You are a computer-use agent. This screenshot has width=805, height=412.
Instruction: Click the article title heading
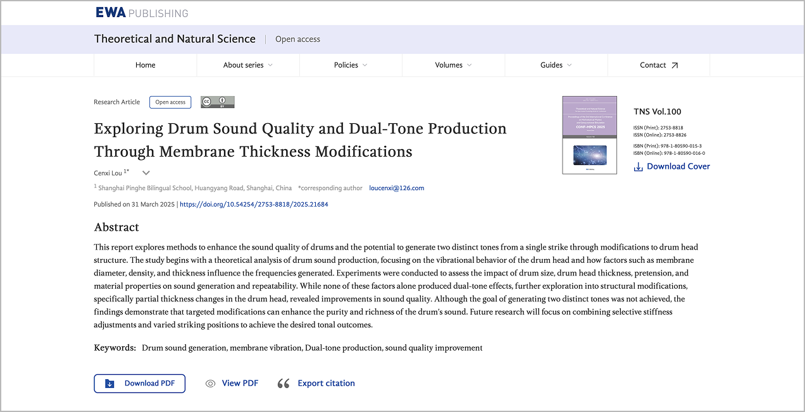coord(300,140)
